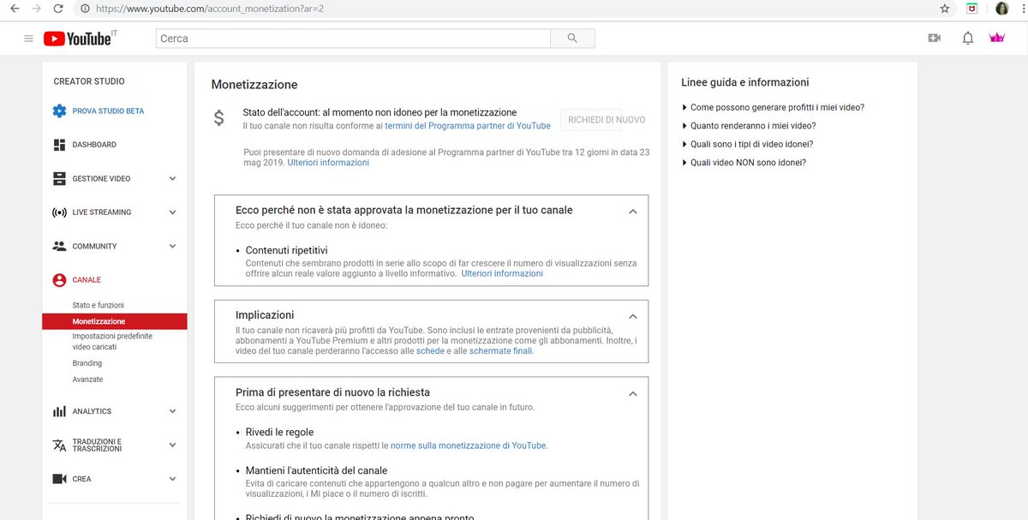
Task: Open the create video camera icon
Action: coord(934,39)
